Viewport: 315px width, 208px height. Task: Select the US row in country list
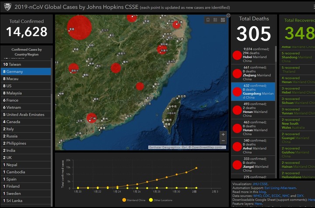pyautogui.click(x=26, y=86)
